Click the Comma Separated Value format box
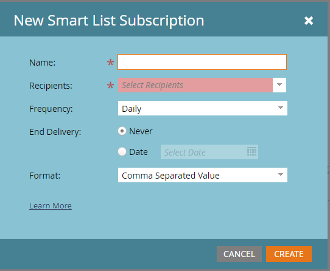Image resolution: width=330 pixels, height=271 pixels. [203, 175]
